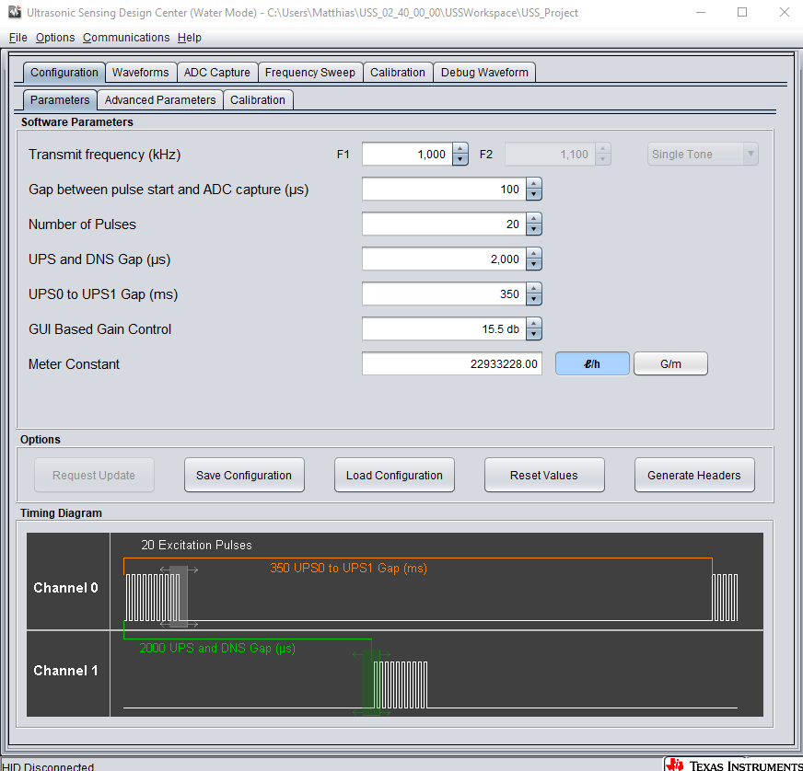This screenshot has height=771, width=803.
Task: Click the F1 frequency input field
Action: tap(407, 154)
